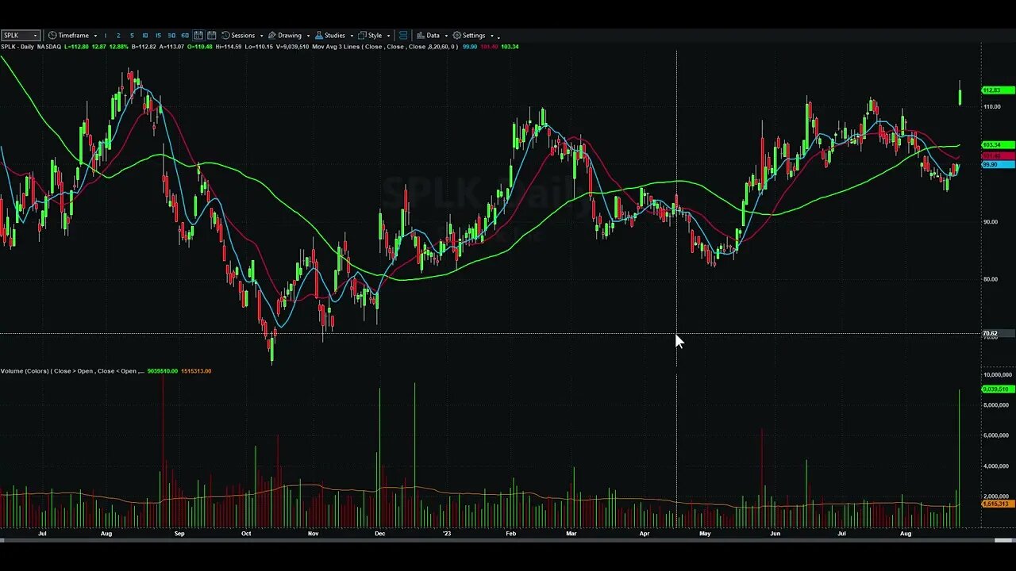Image resolution: width=1016 pixels, height=571 pixels.
Task: Click the 80.00 price axis label
Action: click(991, 279)
